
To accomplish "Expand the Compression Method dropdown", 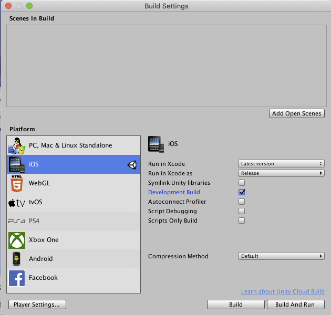I will tap(281, 256).
